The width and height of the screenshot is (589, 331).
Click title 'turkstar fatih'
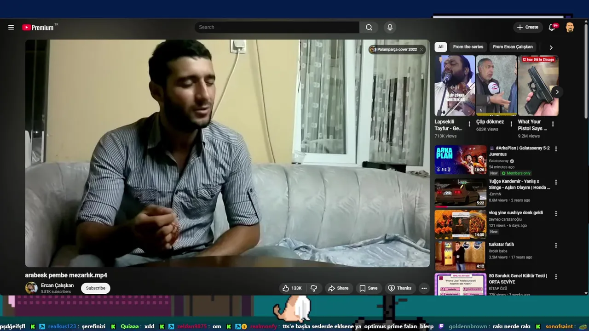(502, 245)
